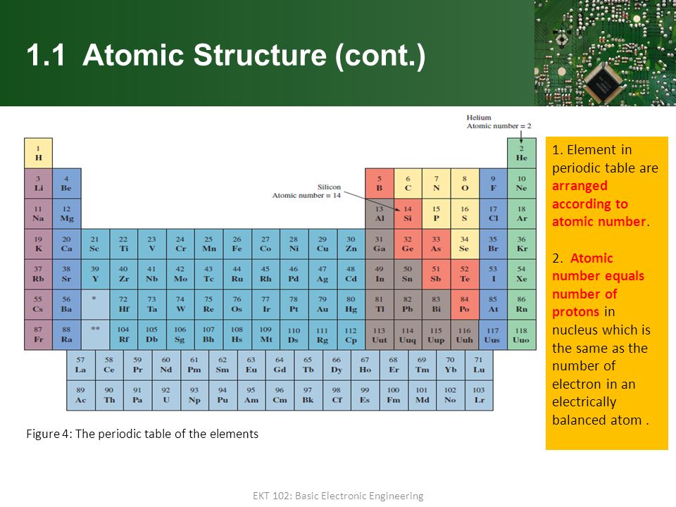
Task: Select the Boron (B) element cell
Action: [380, 183]
